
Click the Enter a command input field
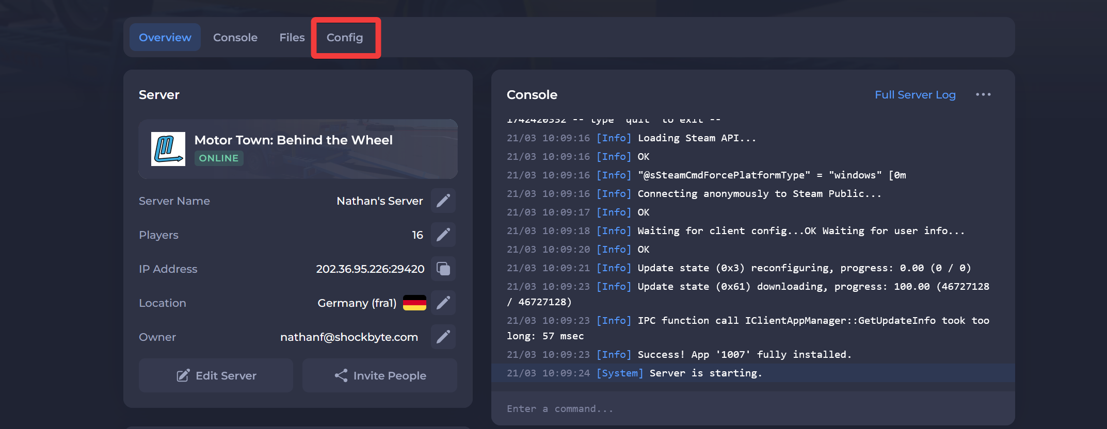pyautogui.click(x=753, y=408)
